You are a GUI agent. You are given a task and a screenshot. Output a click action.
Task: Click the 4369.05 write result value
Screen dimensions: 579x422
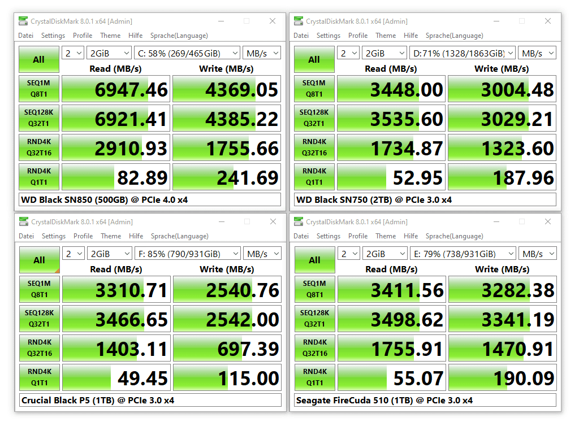tap(227, 89)
